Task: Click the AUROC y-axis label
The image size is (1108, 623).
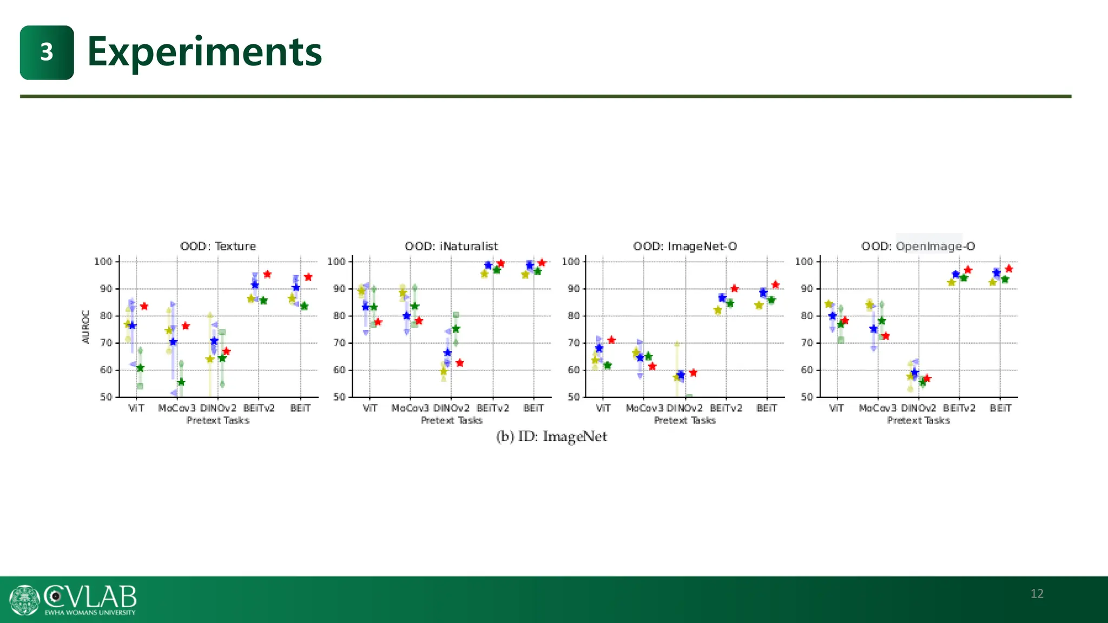Action: point(85,327)
